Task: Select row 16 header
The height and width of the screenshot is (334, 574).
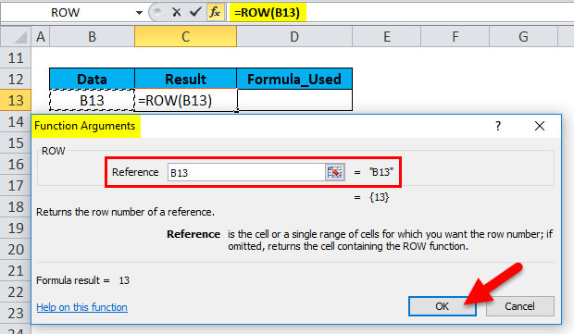Action: 16,165
